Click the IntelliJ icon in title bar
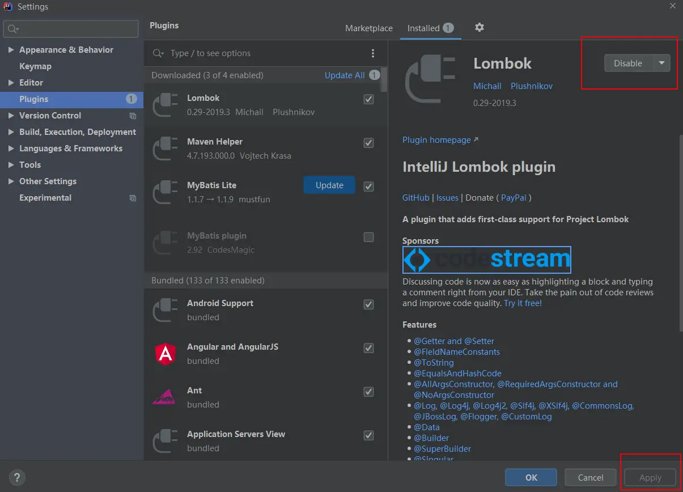Viewport: 683px width, 492px height. [8, 7]
